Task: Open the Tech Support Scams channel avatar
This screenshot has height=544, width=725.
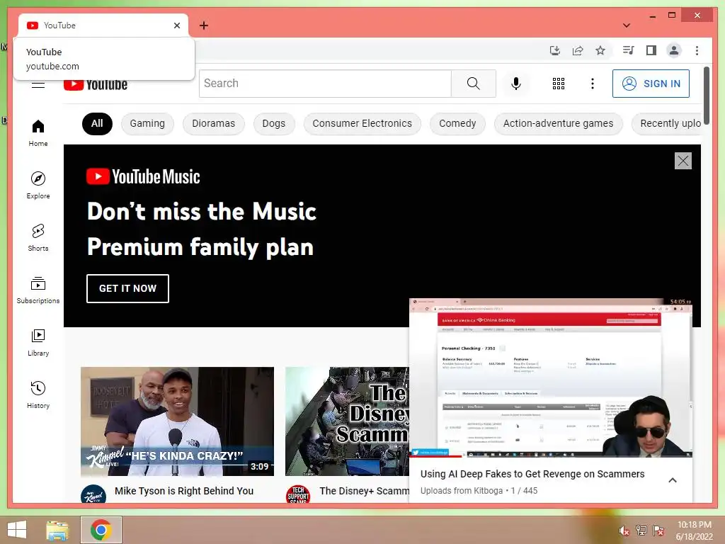Action: (298, 494)
